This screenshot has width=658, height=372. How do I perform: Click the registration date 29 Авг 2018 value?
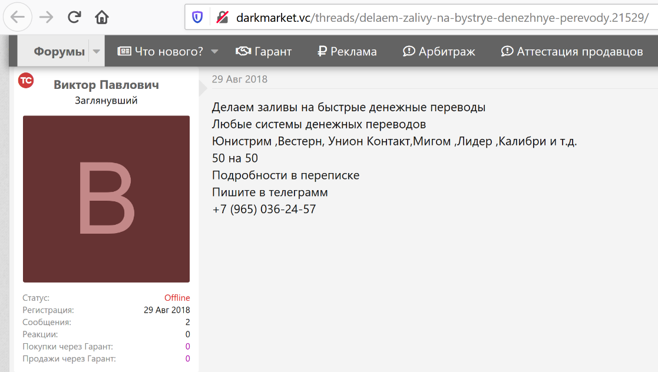pyautogui.click(x=167, y=310)
